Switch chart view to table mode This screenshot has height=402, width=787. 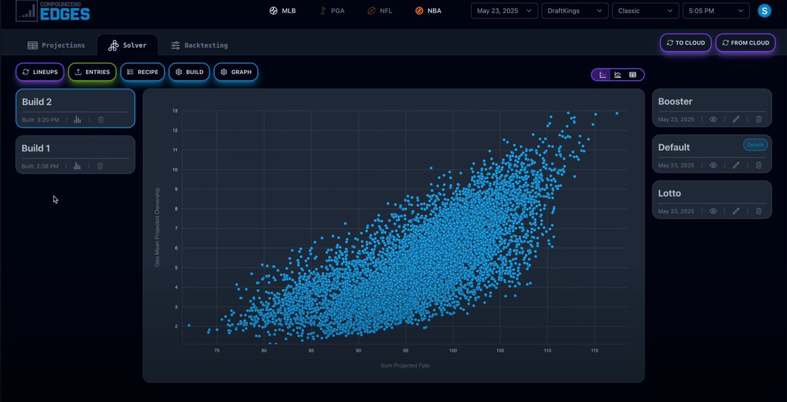coord(632,74)
